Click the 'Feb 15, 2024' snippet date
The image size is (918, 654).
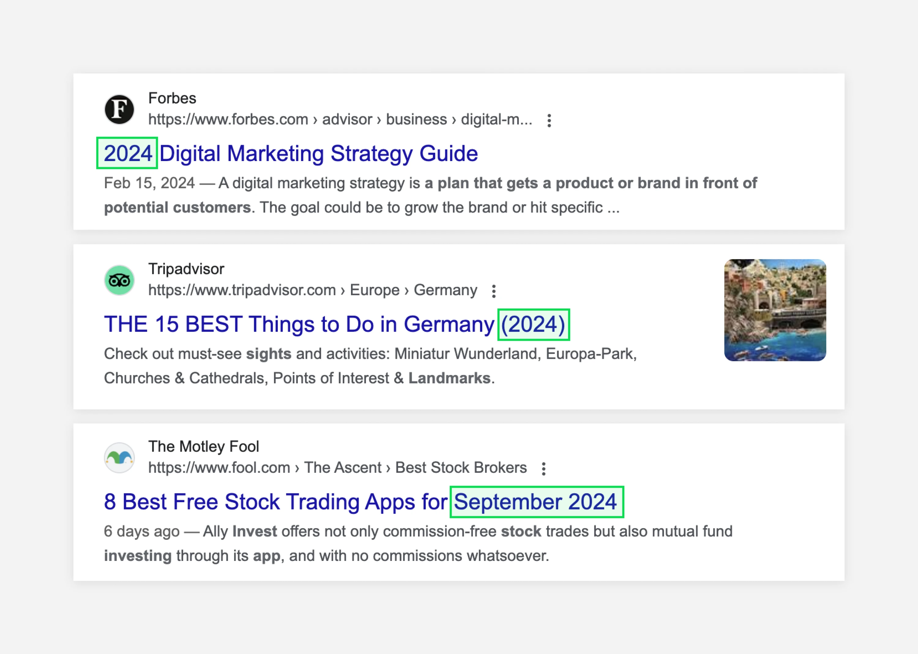coord(149,183)
